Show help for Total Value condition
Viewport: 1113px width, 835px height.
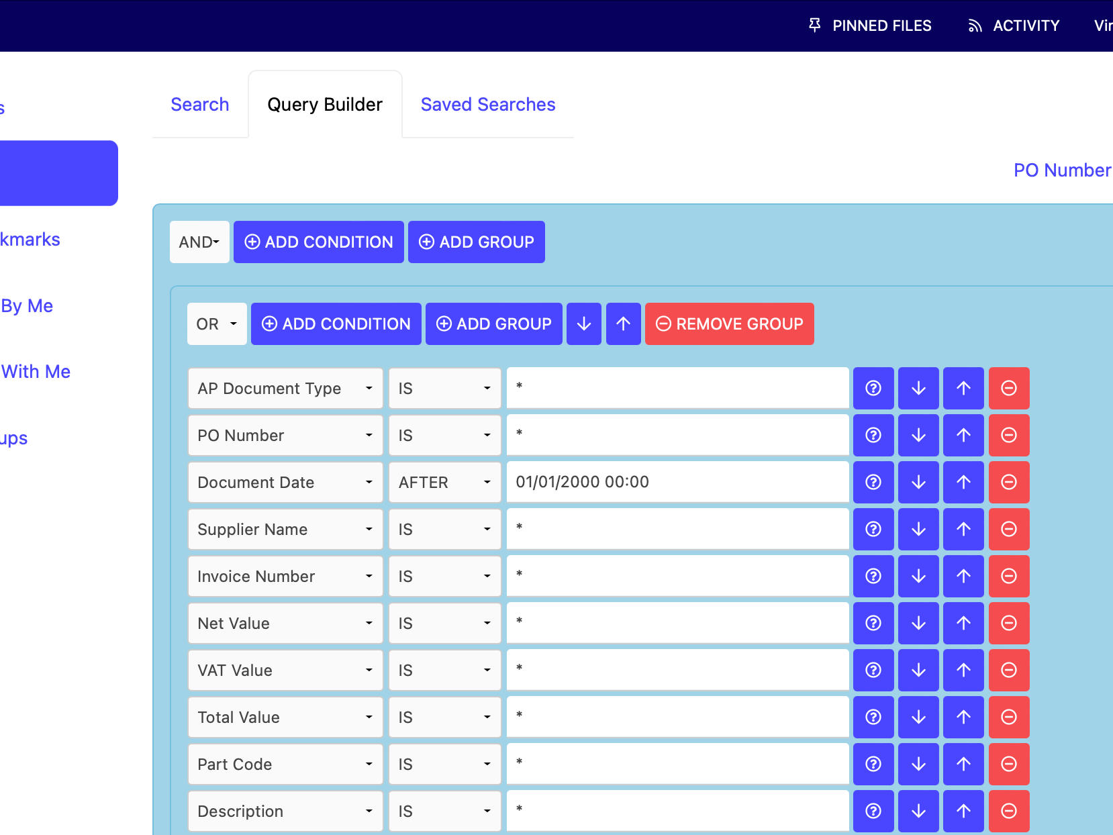click(x=873, y=717)
